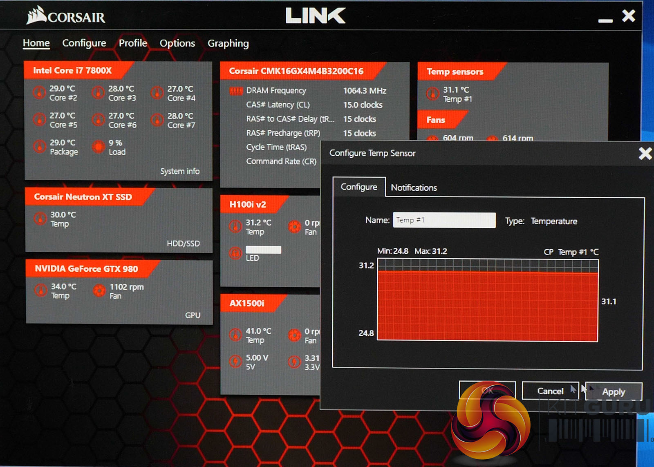Screen dimensions: 654x467
Task: Click the 31.1 °C Temp #1 reading
Action: 456,89
